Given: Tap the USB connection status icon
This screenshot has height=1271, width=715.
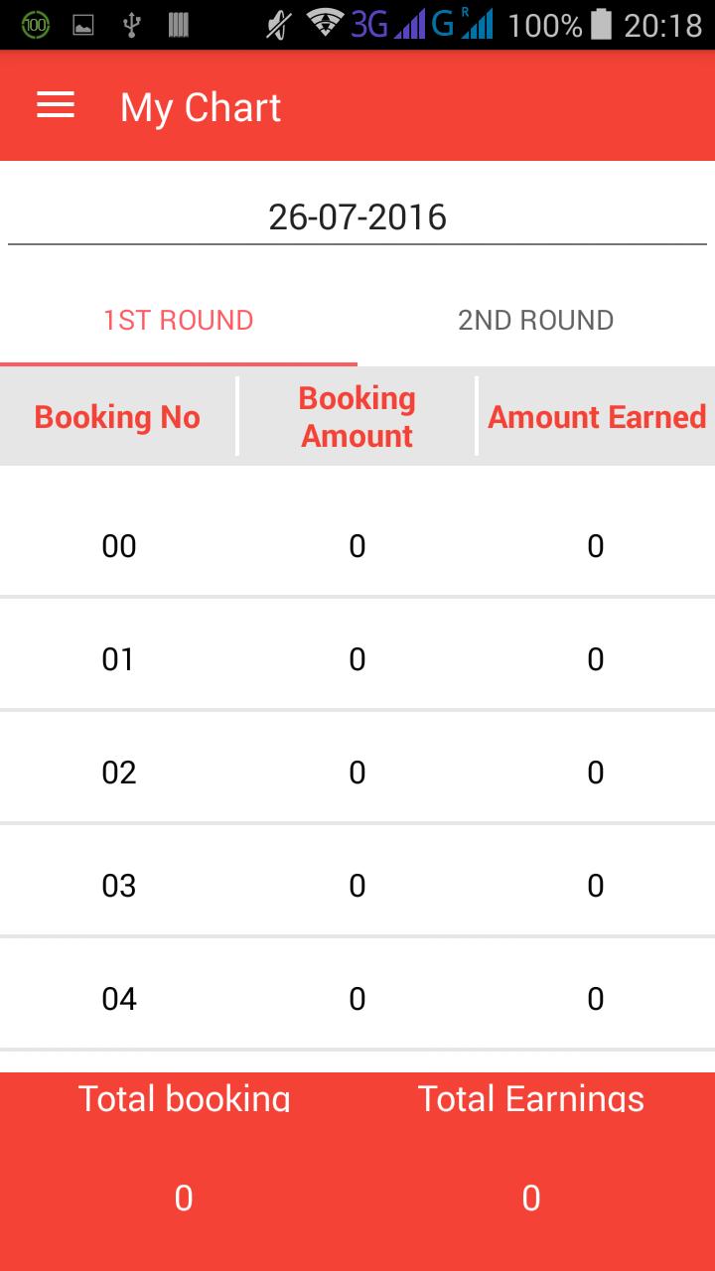Looking at the screenshot, I should [131, 26].
